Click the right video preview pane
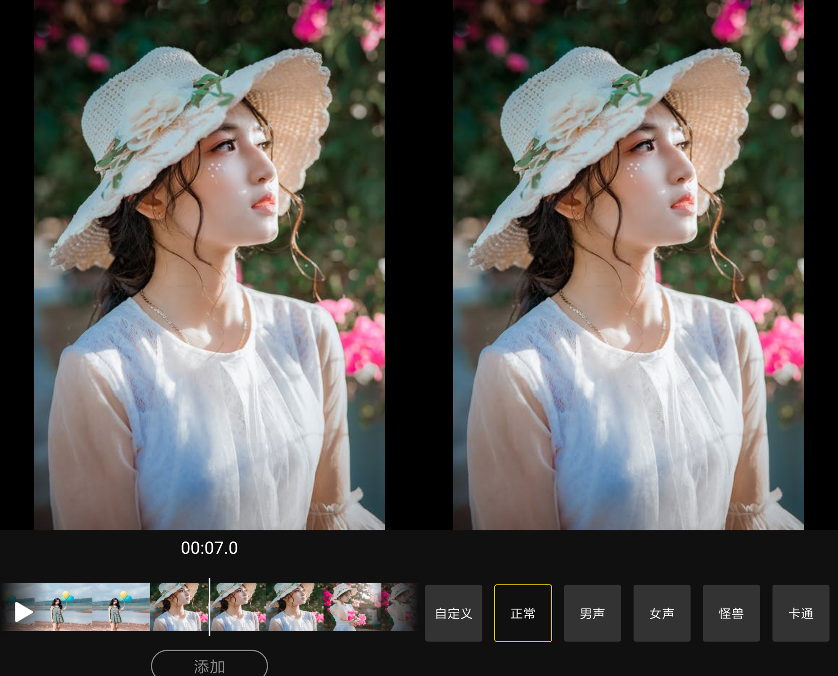Viewport: 838px width, 676px height. tap(628, 265)
